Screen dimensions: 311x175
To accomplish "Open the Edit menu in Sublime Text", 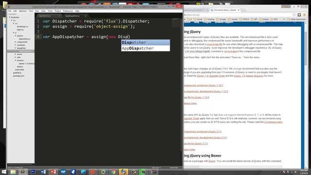I will click(15, 11).
